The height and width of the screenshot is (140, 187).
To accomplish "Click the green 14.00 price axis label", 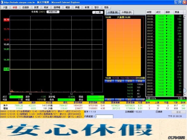I will point(6,69).
